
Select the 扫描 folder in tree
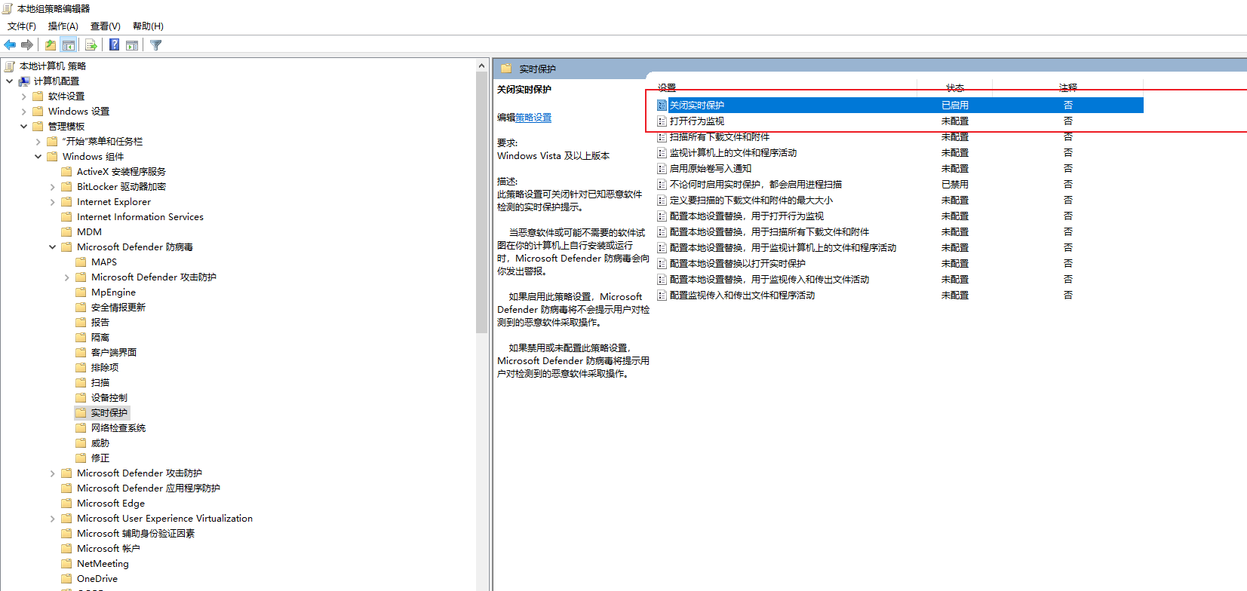[100, 383]
